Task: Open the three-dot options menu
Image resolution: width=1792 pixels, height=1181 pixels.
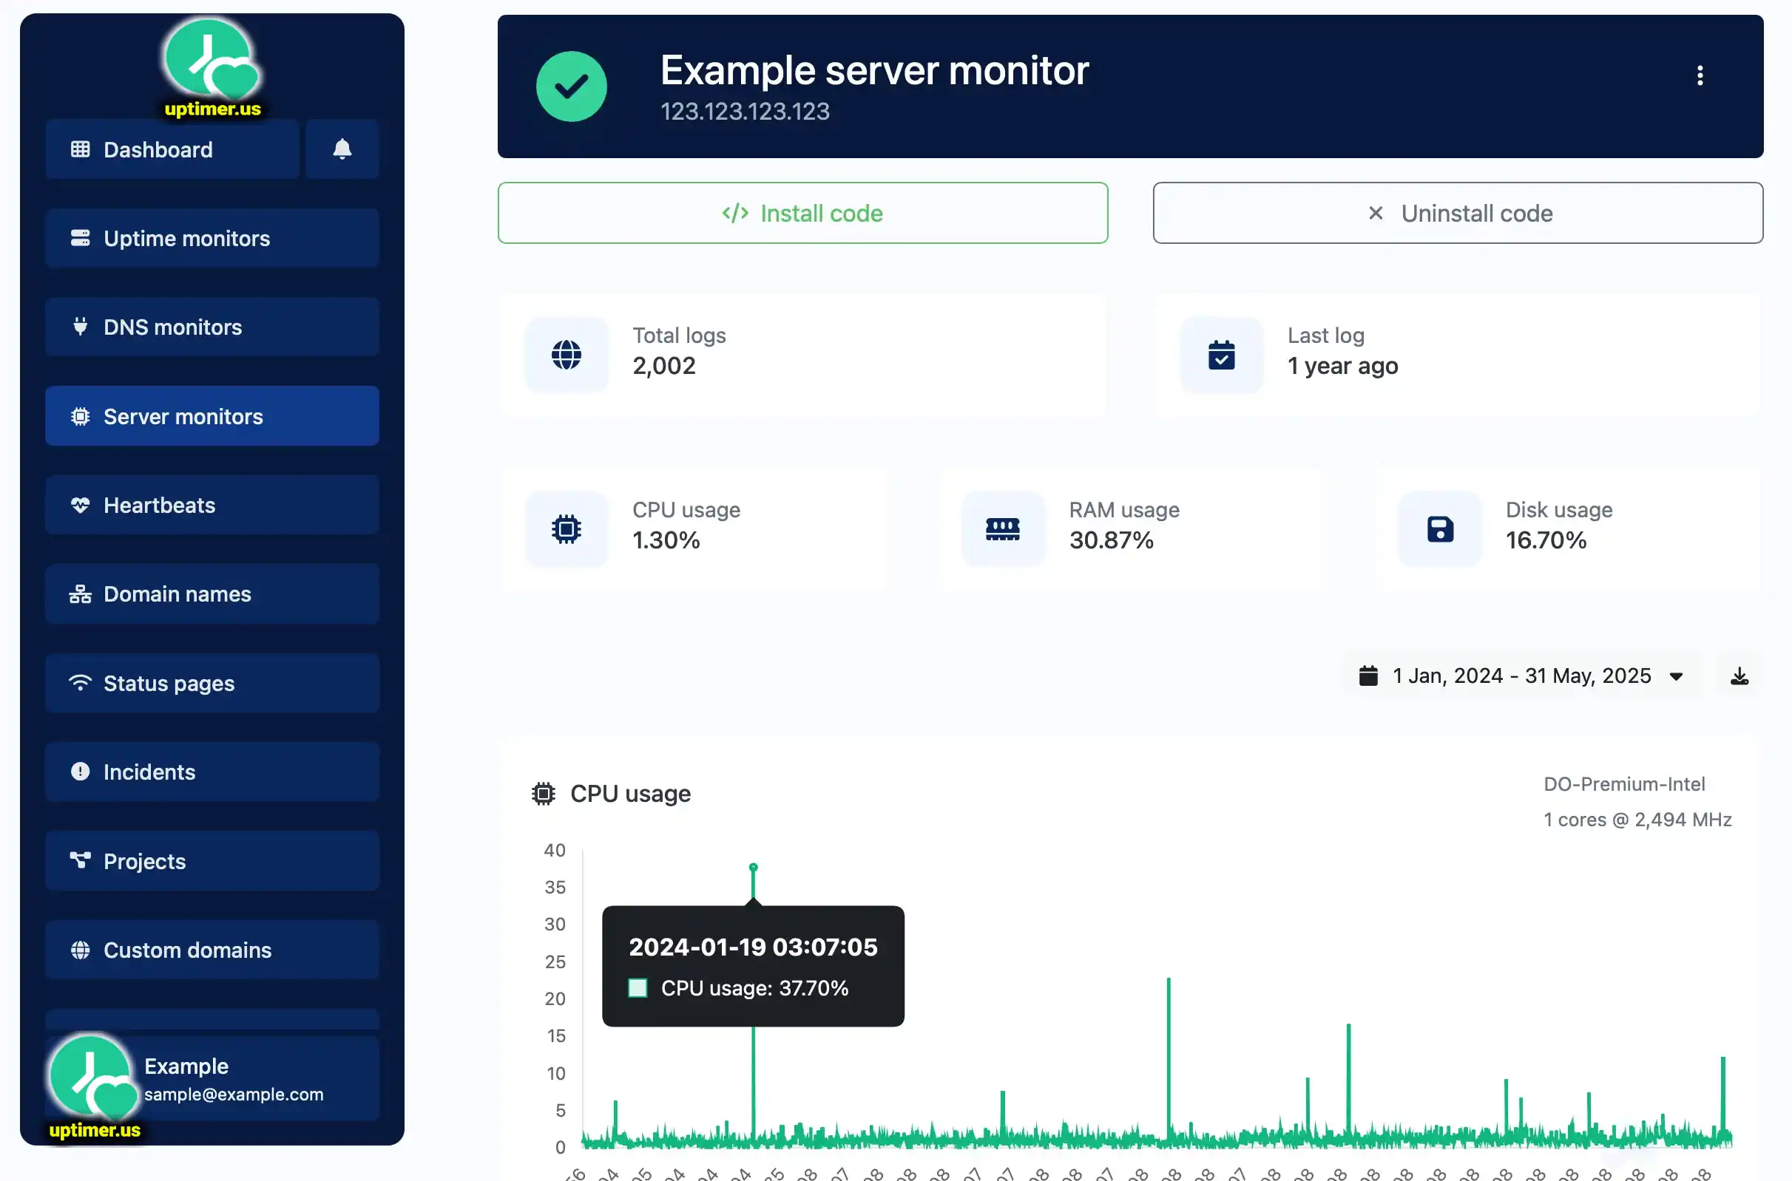Action: 1700,75
